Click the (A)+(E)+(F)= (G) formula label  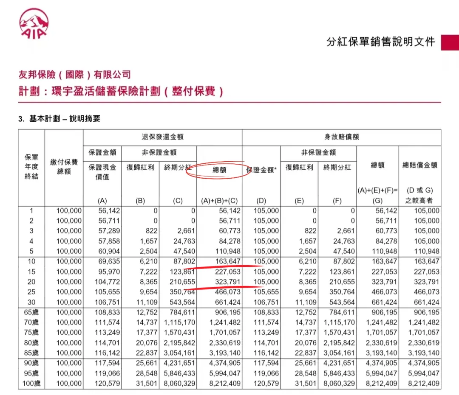[x=377, y=195]
